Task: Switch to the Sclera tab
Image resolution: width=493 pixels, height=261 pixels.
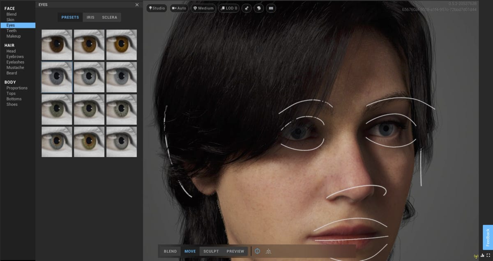Action: click(x=109, y=17)
